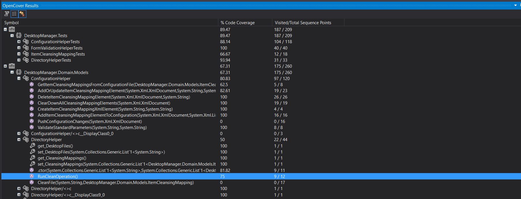Click the class icon beside FormValidationHelperTests
This screenshot has height=199, width=521.
[x=26, y=48]
